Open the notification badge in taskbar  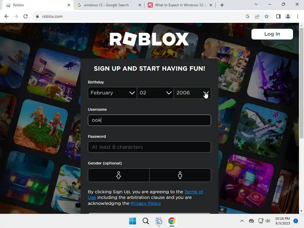(x=296, y=221)
